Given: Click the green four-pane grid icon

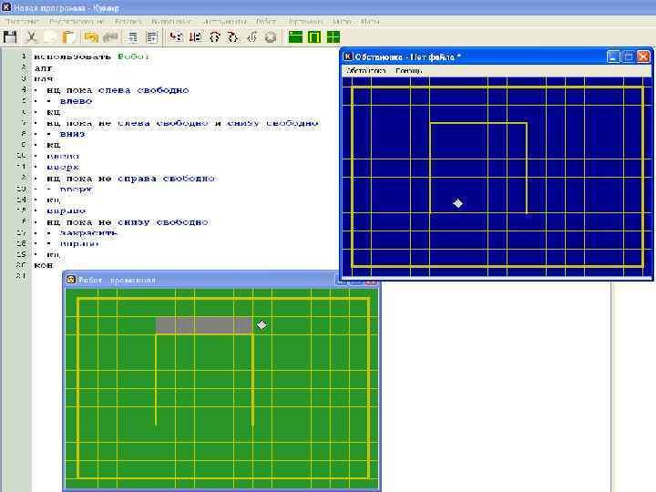Looking at the screenshot, I should click(333, 36).
